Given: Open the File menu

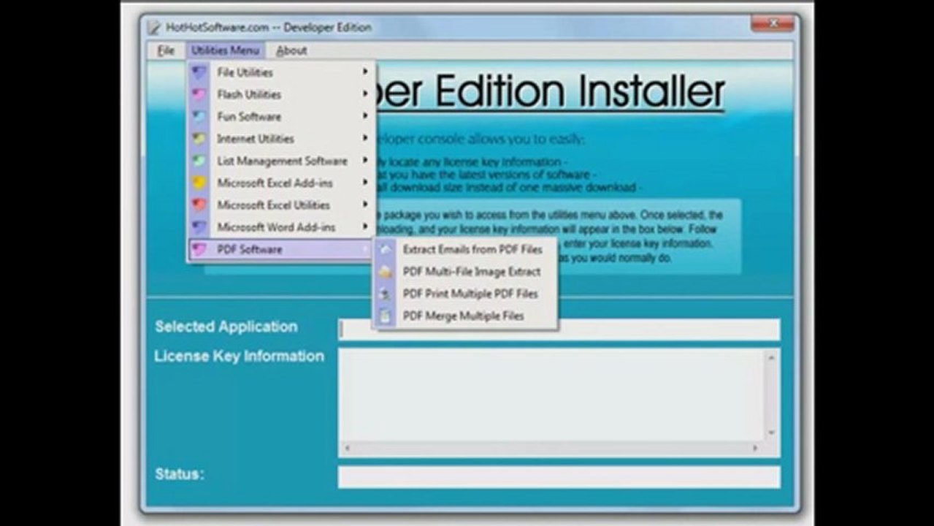Looking at the screenshot, I should coord(166,50).
